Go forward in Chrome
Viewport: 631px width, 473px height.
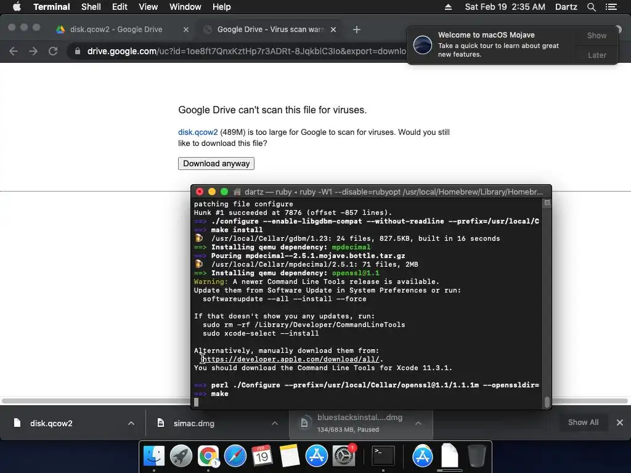33,51
